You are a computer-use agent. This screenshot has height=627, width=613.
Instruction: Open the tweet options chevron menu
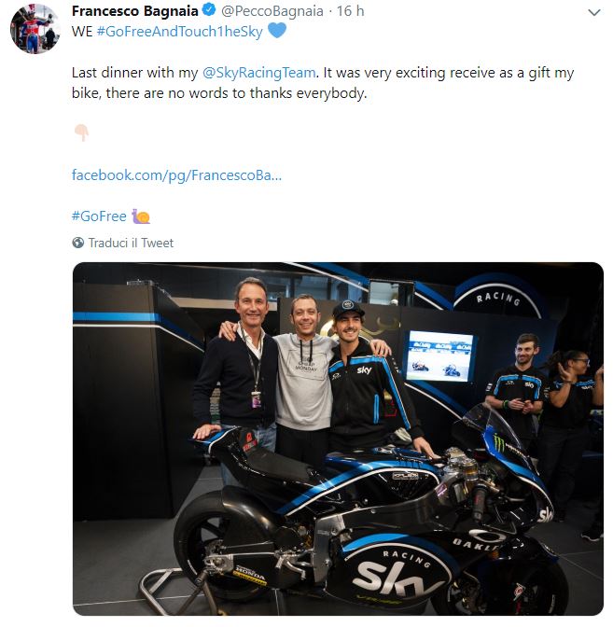click(594, 13)
